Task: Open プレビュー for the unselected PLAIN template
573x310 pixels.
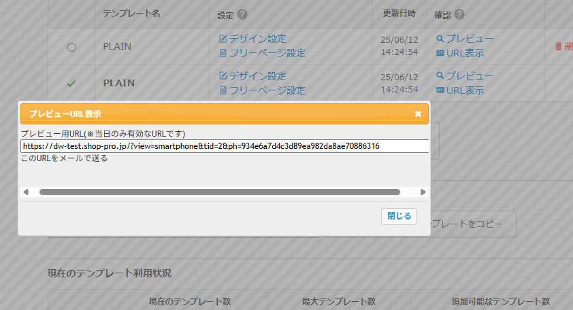Action: [470, 39]
